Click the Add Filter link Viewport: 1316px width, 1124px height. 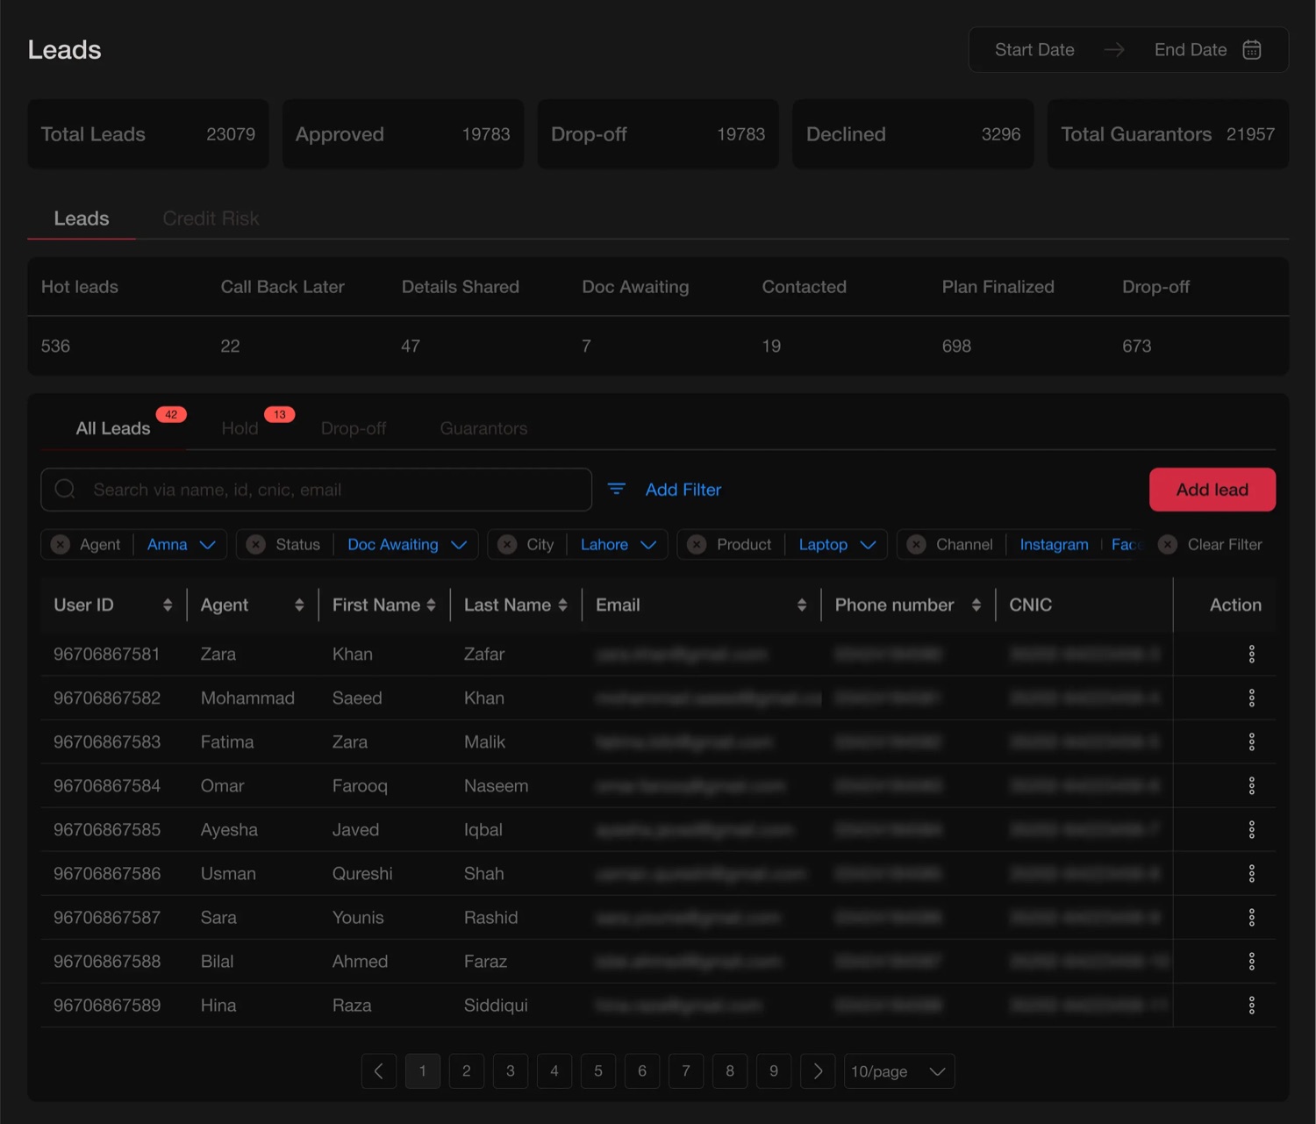[x=683, y=490]
